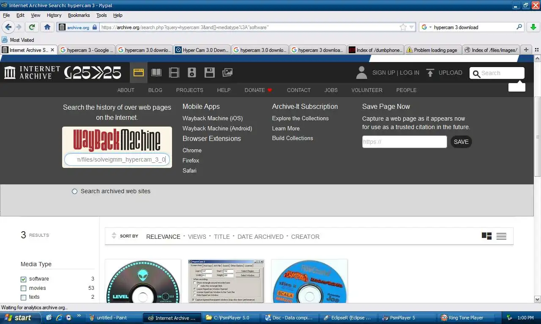Reload the page with the refresh icon
Viewport: 541px width, 324px height.
32,27
